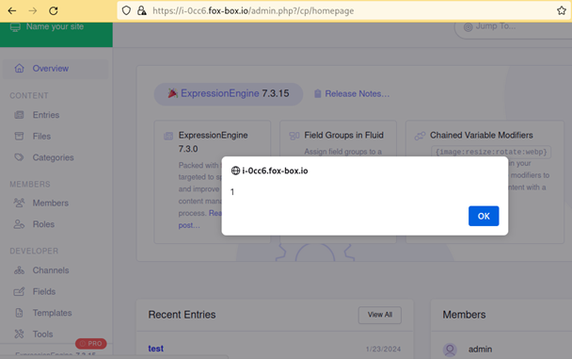
Task: Click Field Groups in Fluid heading
Action: (x=344, y=135)
